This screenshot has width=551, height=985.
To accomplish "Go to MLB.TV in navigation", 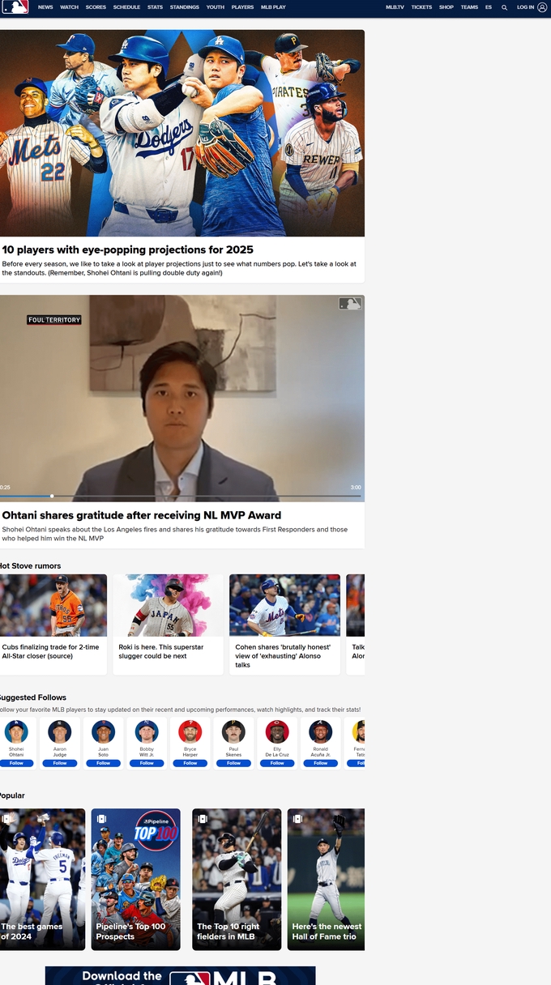I will (x=395, y=7).
